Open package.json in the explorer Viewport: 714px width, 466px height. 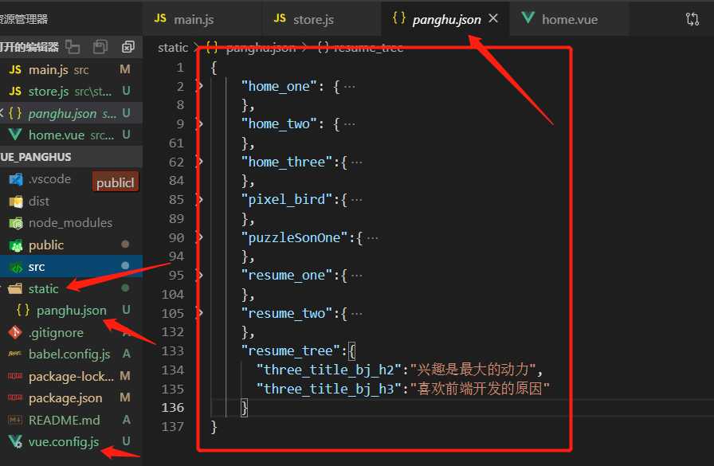(x=71, y=398)
